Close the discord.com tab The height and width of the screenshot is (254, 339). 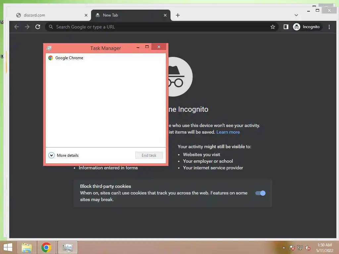tap(86, 15)
